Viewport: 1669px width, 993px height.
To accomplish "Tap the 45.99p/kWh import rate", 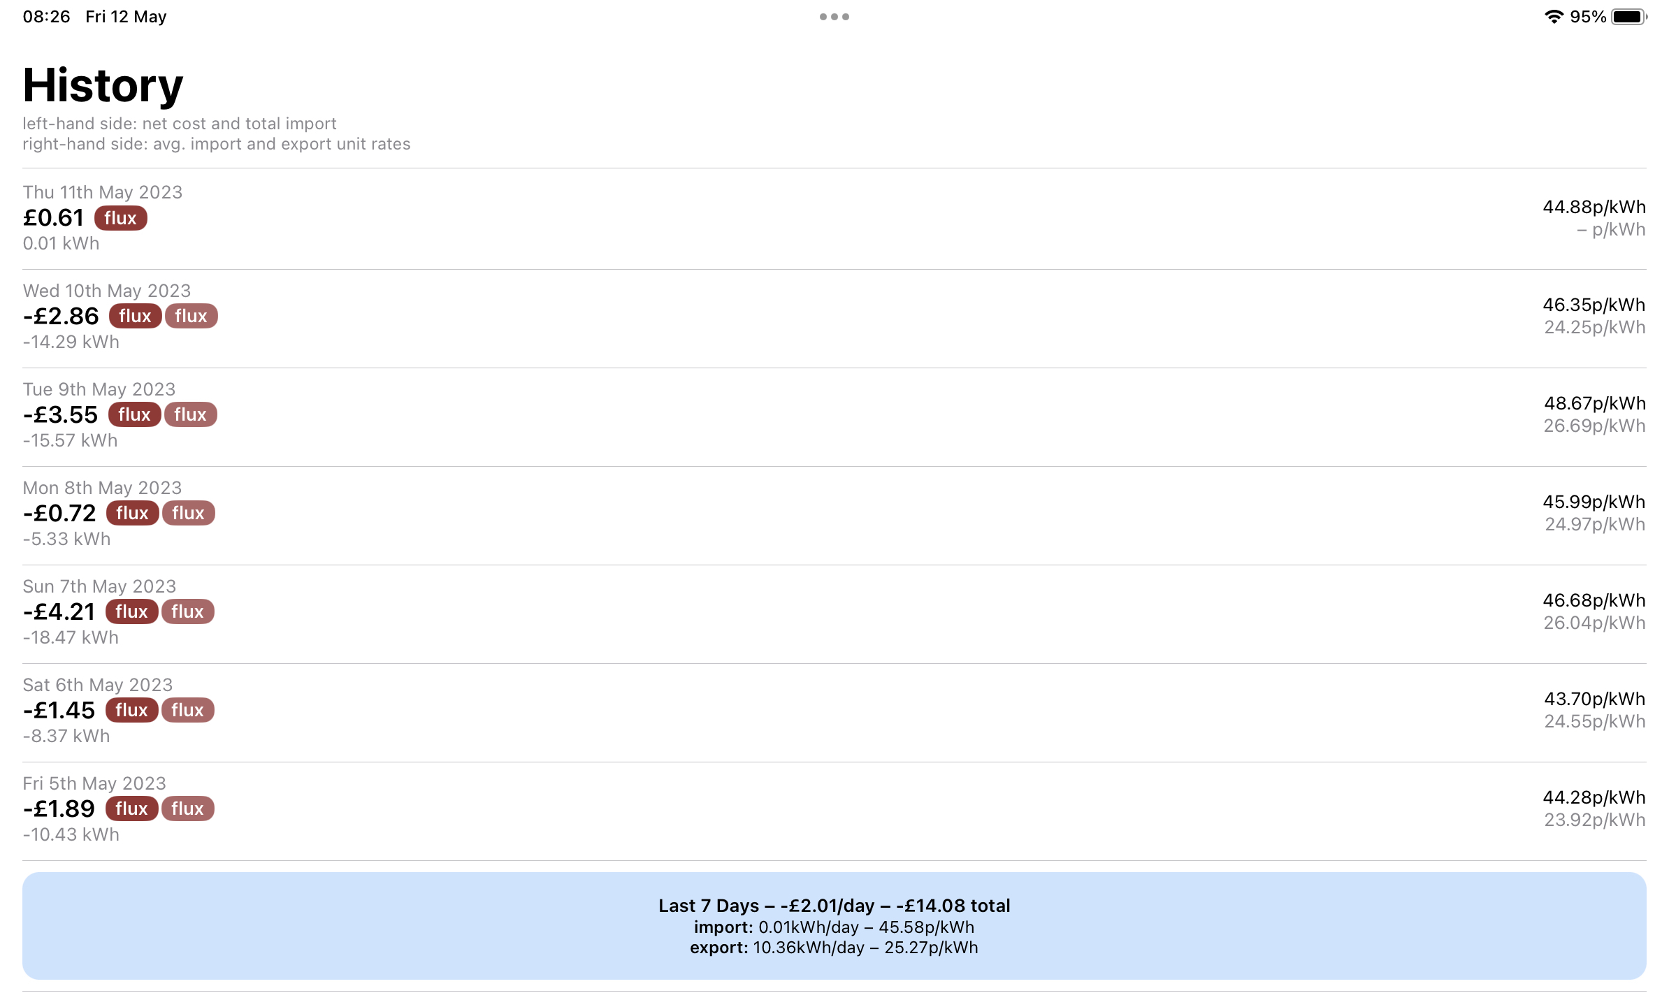I will pyautogui.click(x=1594, y=502).
